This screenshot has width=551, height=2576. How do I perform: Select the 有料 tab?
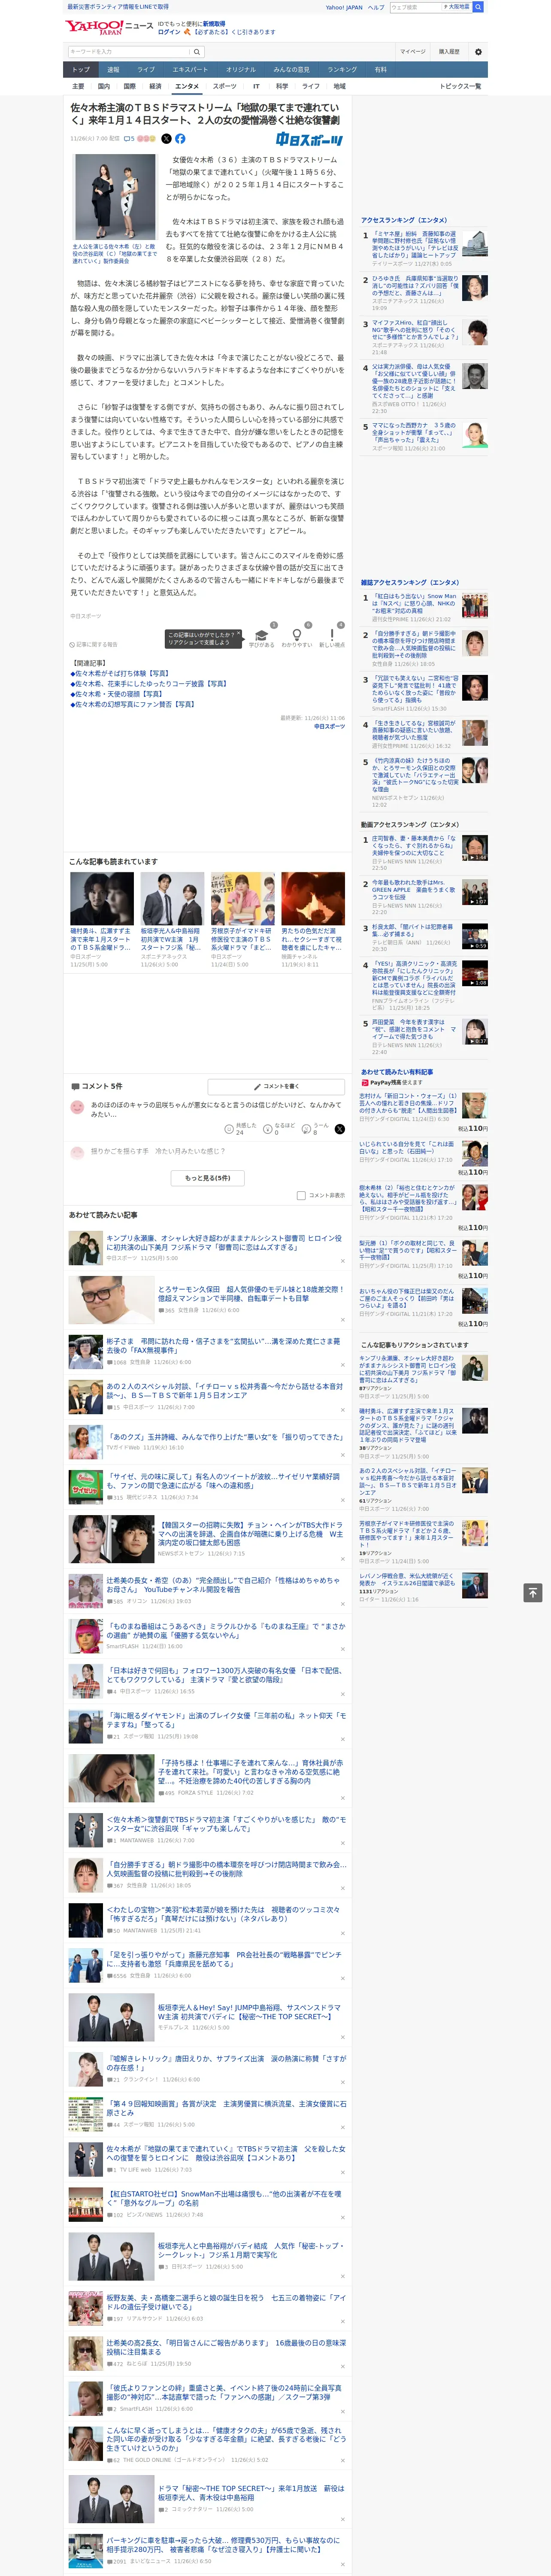coord(380,69)
